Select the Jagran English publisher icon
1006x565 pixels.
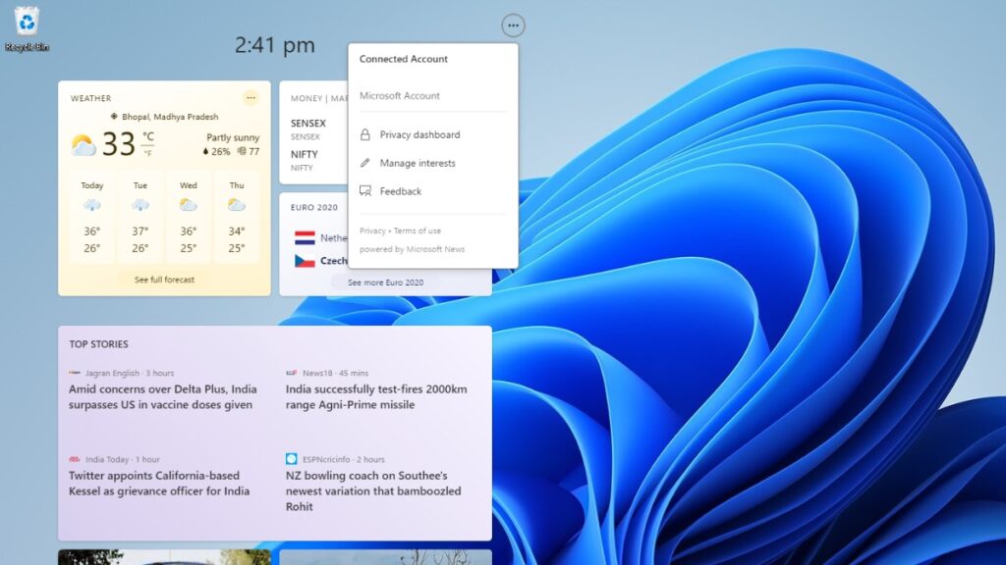pos(76,372)
